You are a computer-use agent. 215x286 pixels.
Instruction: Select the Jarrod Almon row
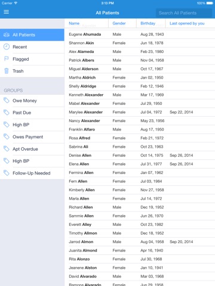pos(140,242)
